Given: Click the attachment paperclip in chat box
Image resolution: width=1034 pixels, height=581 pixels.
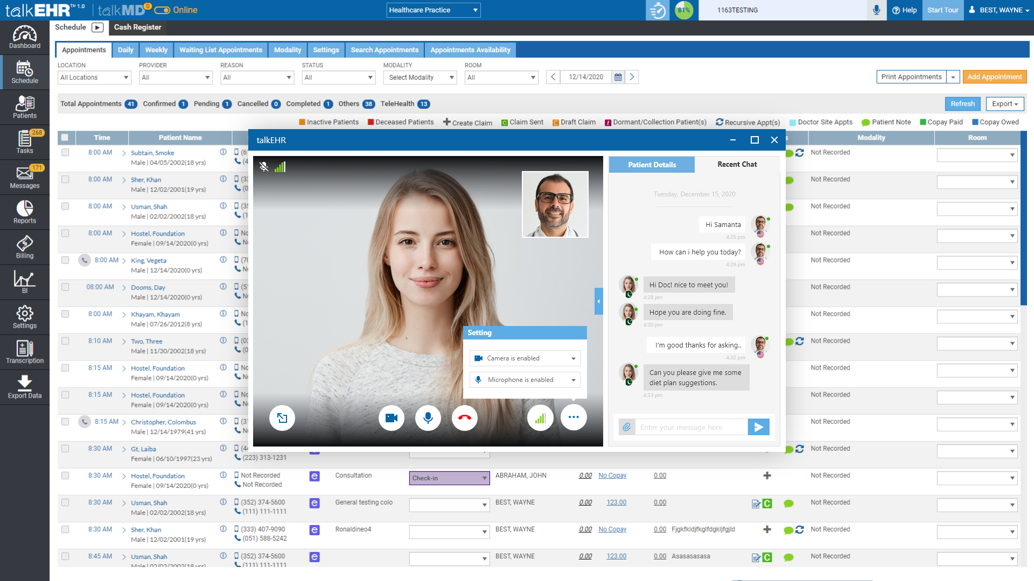Looking at the screenshot, I should 627,427.
